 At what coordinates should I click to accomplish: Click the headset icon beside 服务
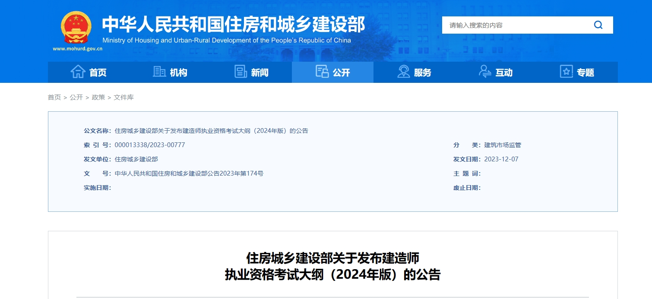(403, 72)
